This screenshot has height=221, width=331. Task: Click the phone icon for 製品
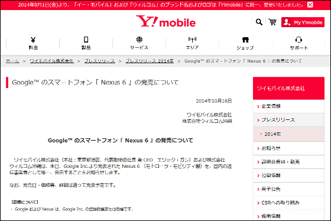(x=86, y=40)
